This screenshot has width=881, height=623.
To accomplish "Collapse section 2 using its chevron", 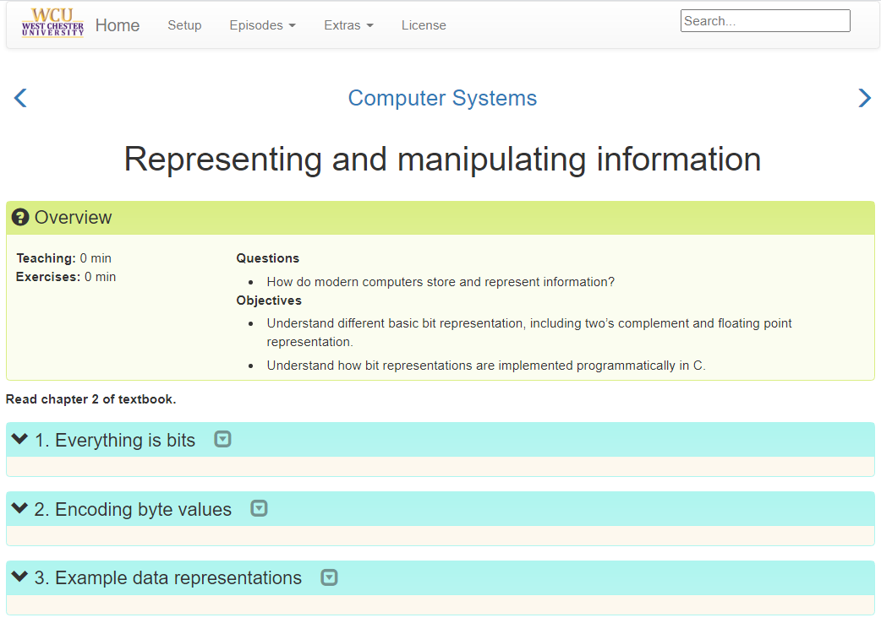I will 19,508.
